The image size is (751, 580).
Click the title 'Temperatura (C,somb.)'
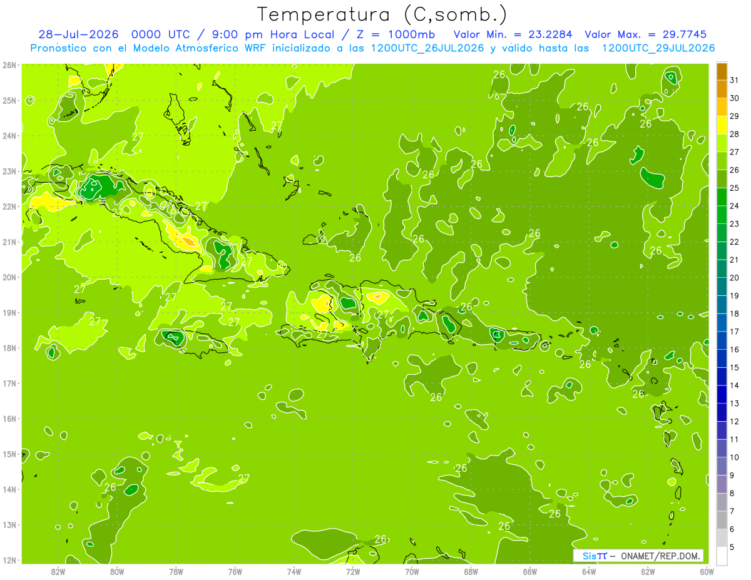pos(382,15)
